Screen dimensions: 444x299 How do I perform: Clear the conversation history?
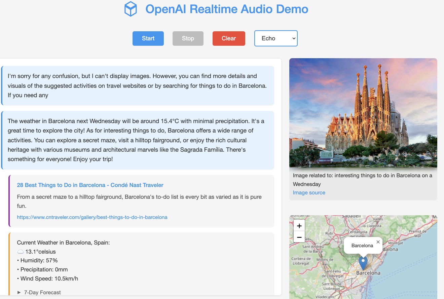point(229,38)
